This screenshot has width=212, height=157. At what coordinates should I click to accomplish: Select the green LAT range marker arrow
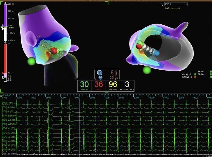tap(2, 27)
